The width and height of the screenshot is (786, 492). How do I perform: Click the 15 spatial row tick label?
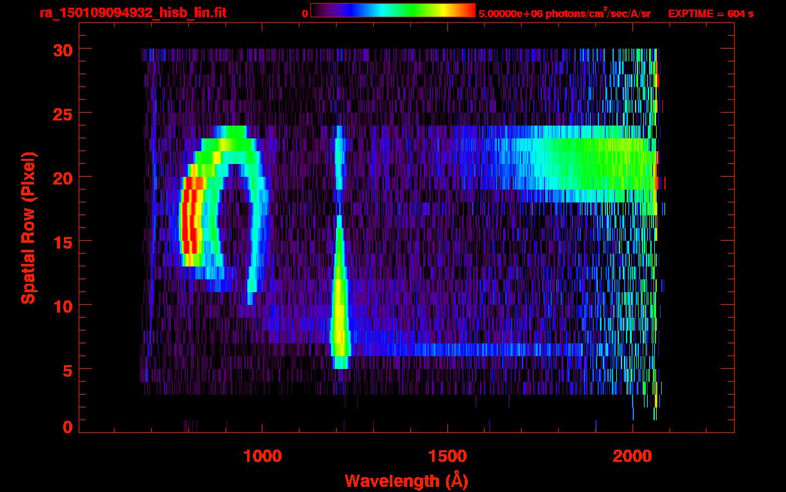(x=63, y=242)
